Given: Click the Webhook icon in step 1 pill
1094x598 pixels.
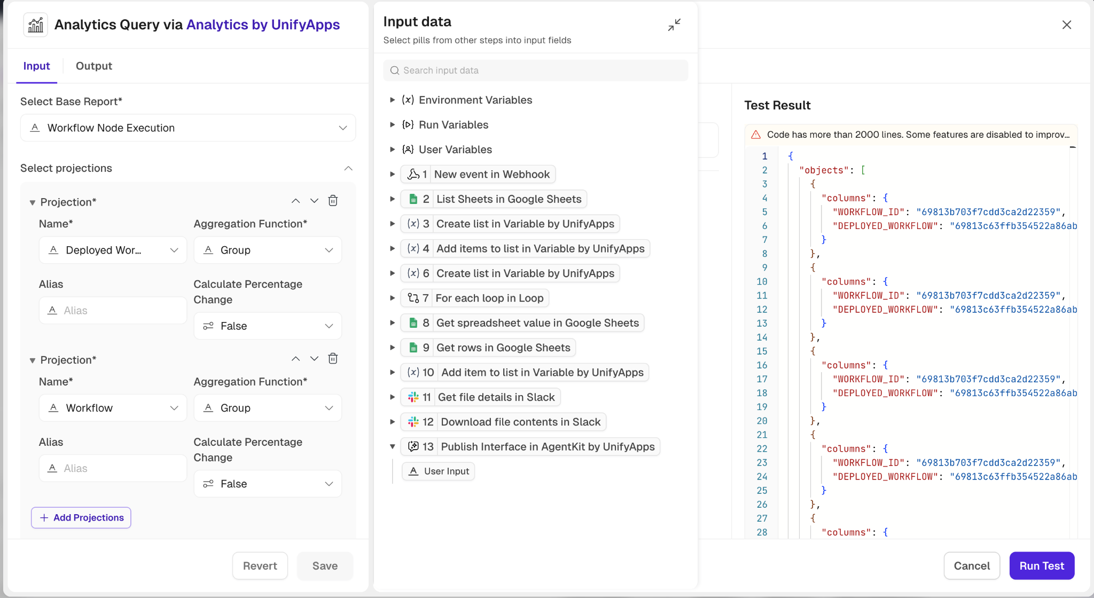Looking at the screenshot, I should point(413,174).
